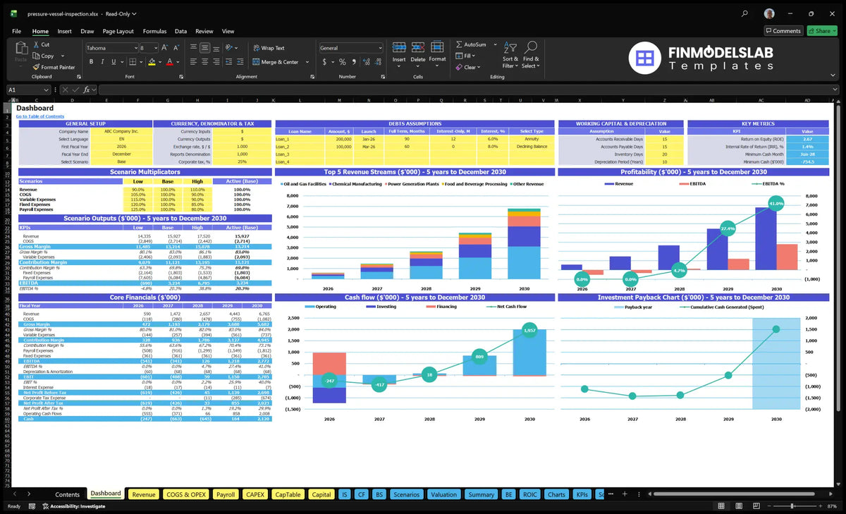This screenshot has width=846, height=514.
Task: Activate the Format Painter brush
Action: click(35, 67)
